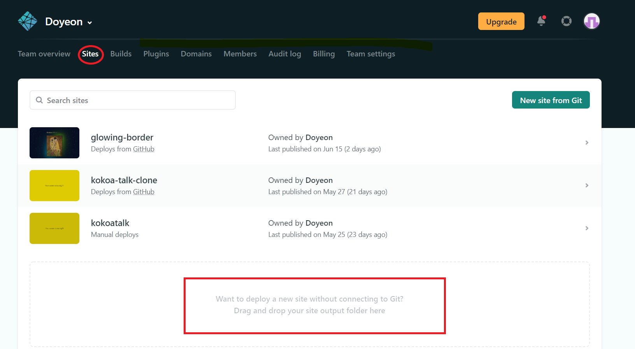
Task: Open the glowing-border site name
Action: 122,137
